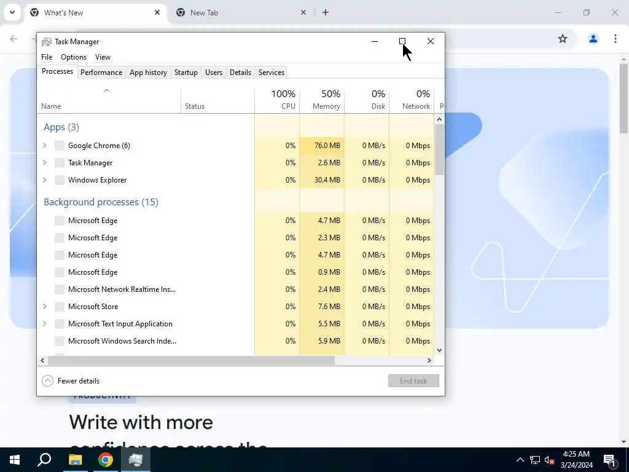Open Chrome profile avatar
The width and height of the screenshot is (629, 472).
pyautogui.click(x=593, y=39)
